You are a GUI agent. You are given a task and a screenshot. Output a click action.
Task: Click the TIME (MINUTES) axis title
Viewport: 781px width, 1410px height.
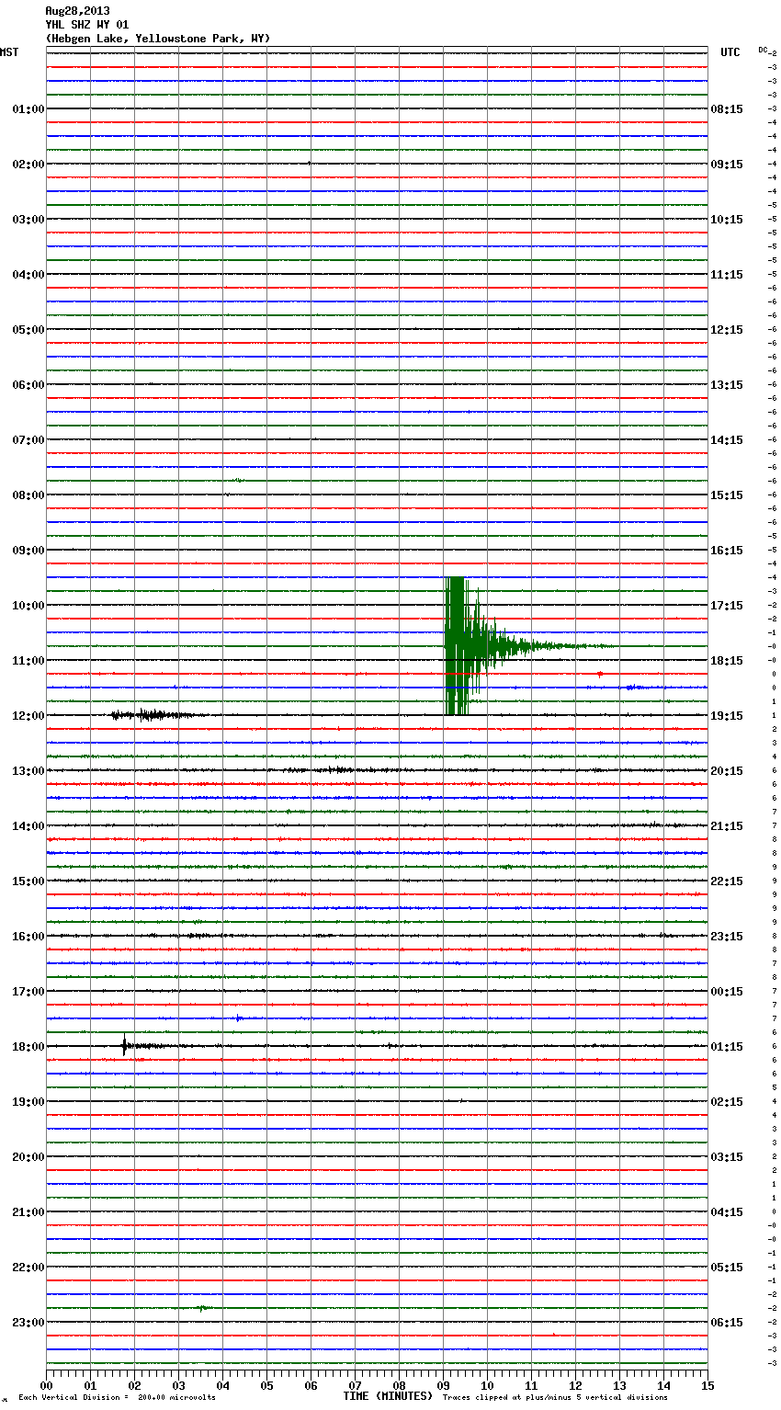click(x=388, y=1396)
